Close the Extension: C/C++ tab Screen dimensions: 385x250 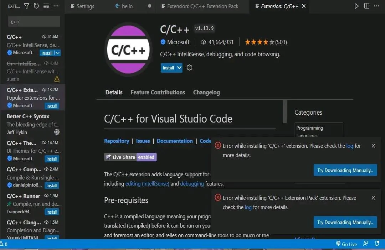pos(304,6)
